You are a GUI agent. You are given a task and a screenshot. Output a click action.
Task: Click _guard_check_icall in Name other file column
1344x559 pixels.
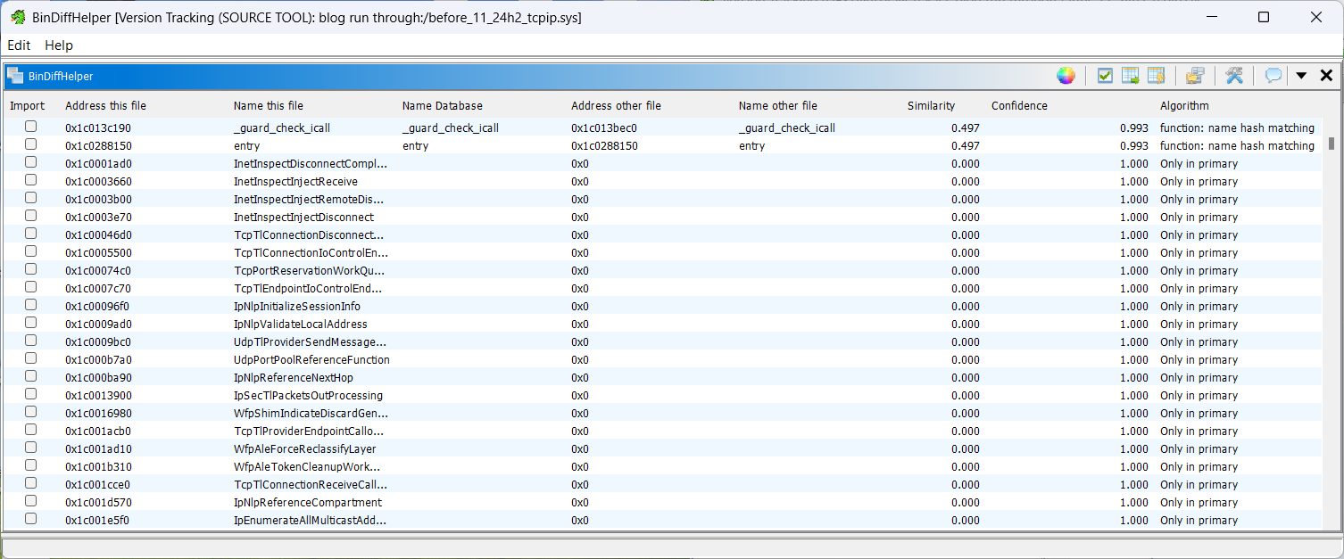coord(787,128)
